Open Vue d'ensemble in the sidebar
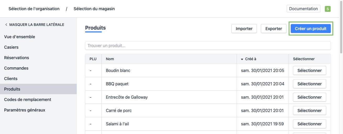Screen dimensions: 343x134 tap(20, 37)
